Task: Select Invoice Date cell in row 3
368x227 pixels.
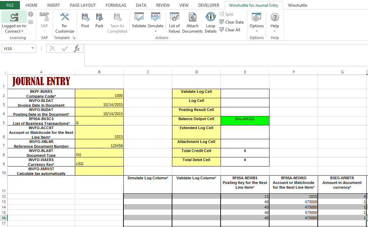Action: coord(99,103)
